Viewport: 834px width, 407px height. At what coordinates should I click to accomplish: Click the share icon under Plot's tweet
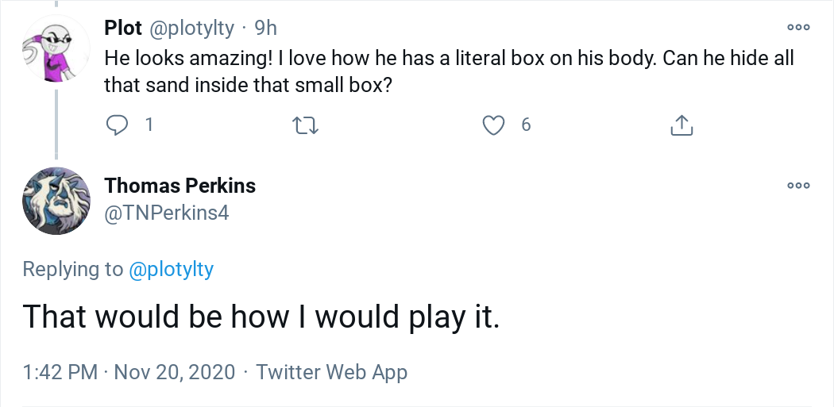point(682,125)
